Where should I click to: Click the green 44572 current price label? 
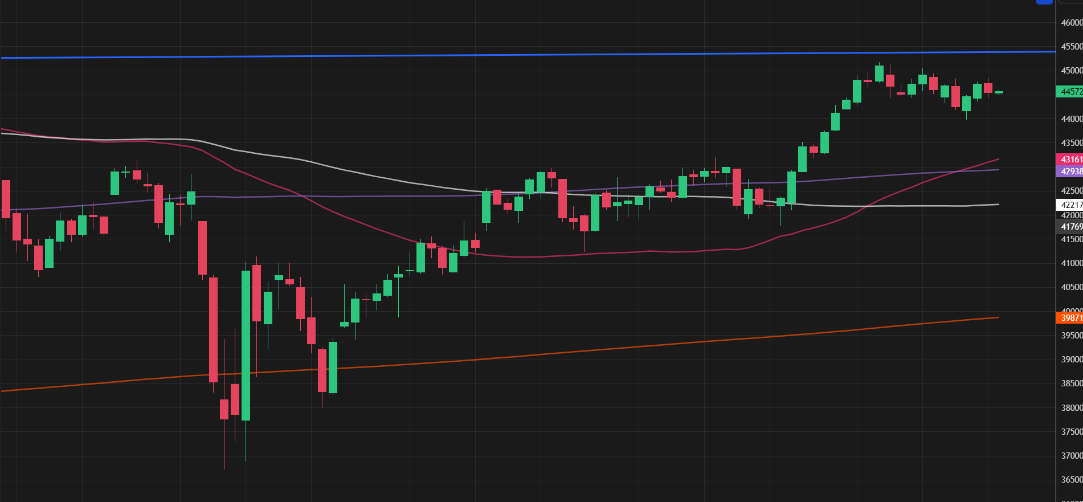[1069, 91]
